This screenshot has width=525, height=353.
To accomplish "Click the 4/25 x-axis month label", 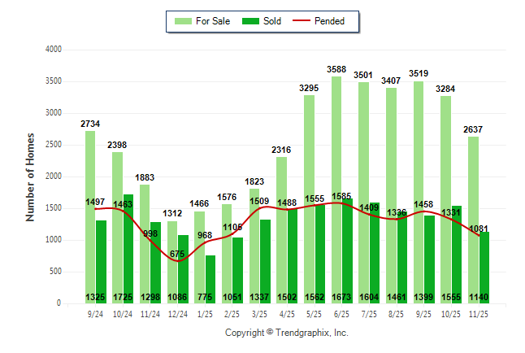I will (x=288, y=314).
